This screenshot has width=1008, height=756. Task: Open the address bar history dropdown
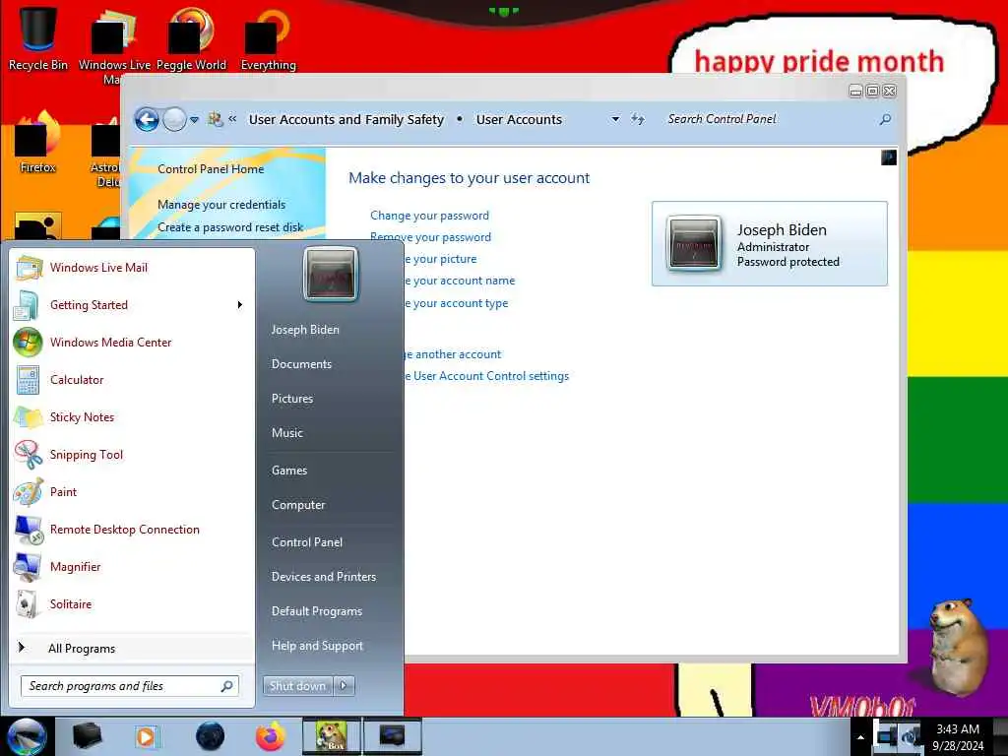pyautogui.click(x=615, y=119)
